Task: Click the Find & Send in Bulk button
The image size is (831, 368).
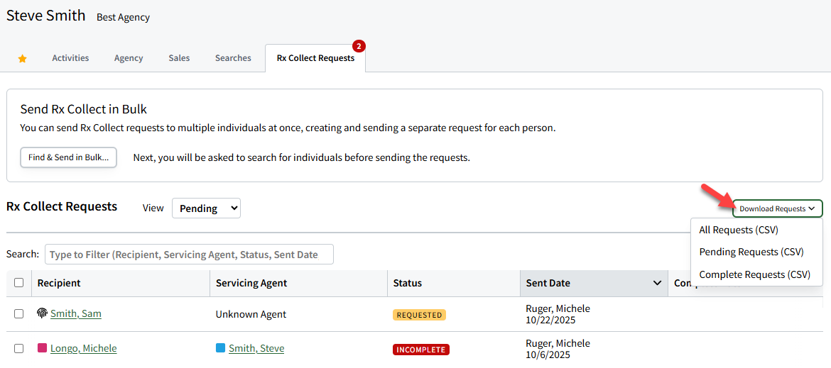Action: [68, 157]
